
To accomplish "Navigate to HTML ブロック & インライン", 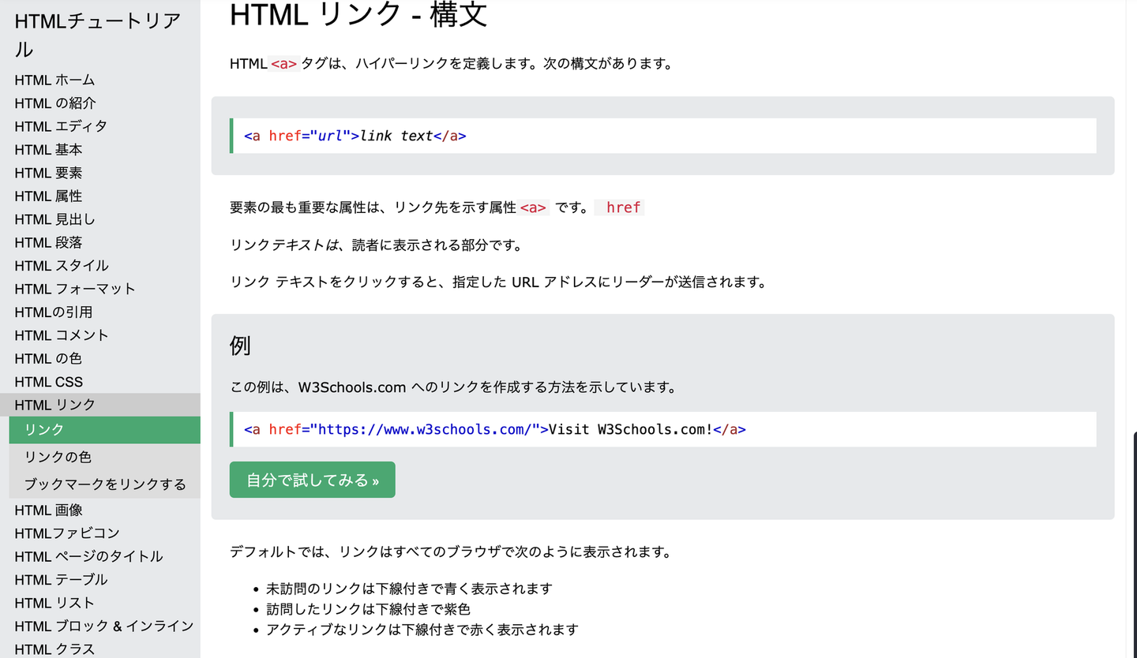I will [x=103, y=626].
